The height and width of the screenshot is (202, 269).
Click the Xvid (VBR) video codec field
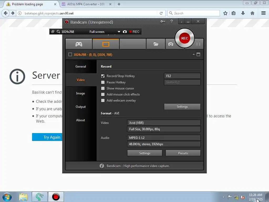tap(164, 123)
